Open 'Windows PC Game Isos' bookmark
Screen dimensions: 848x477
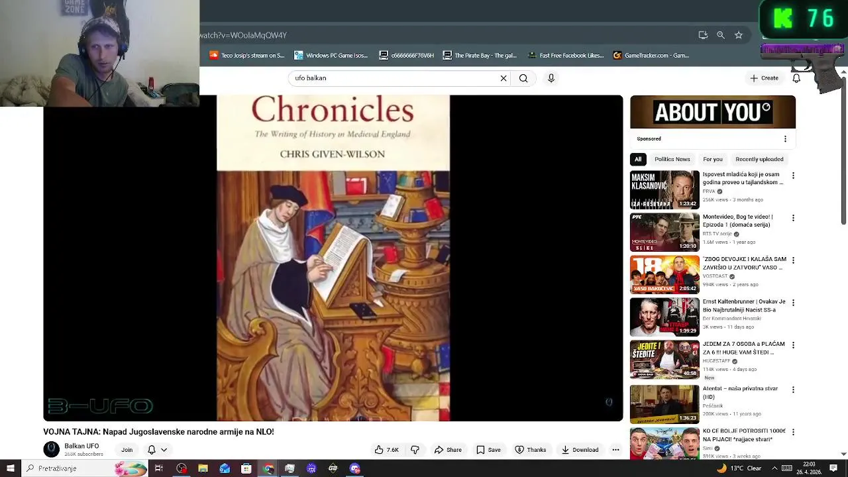(x=331, y=56)
